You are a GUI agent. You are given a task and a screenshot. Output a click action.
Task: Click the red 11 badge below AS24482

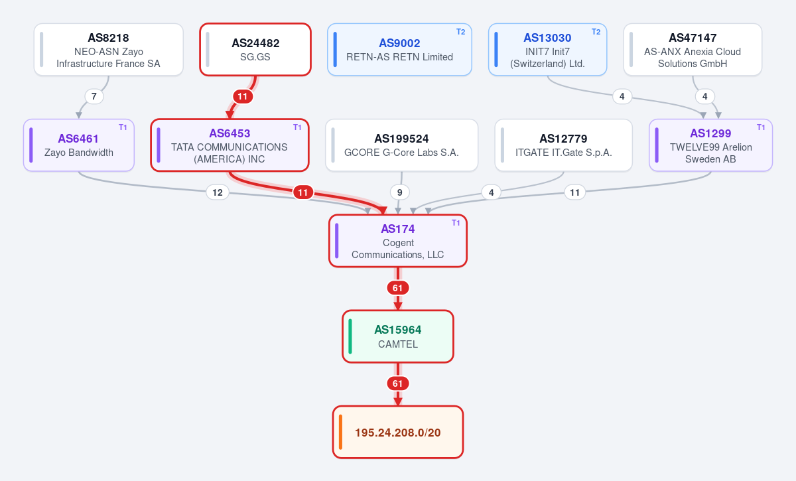point(243,96)
